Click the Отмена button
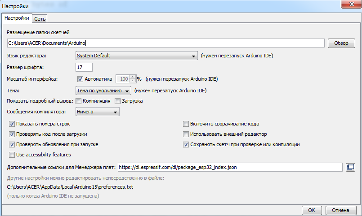The image size is (362, 216). tap(340, 210)
